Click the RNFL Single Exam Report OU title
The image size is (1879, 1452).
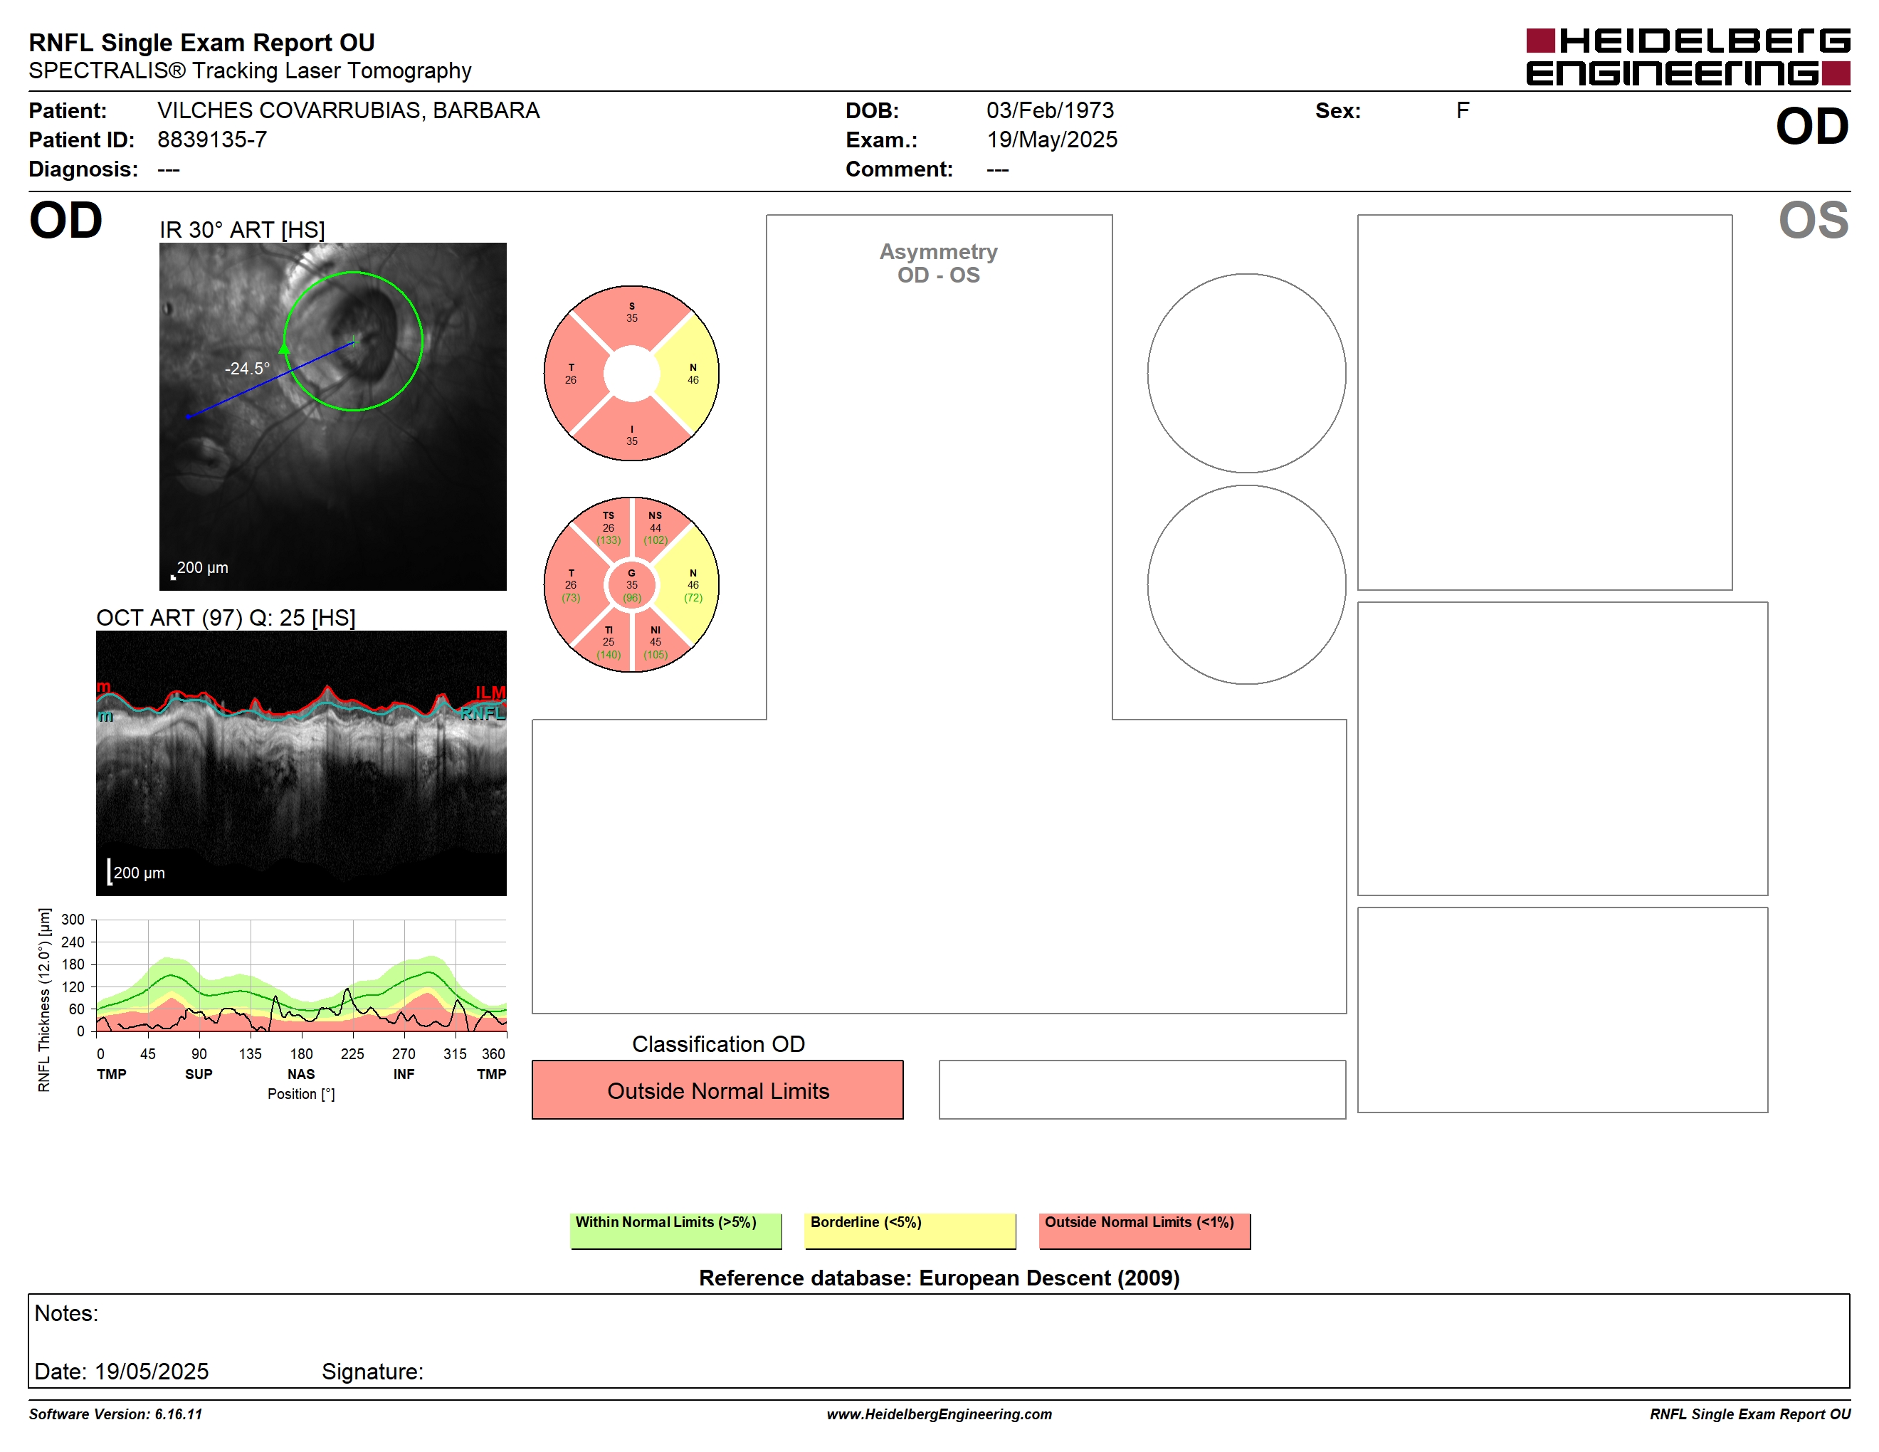pyautogui.click(x=202, y=42)
